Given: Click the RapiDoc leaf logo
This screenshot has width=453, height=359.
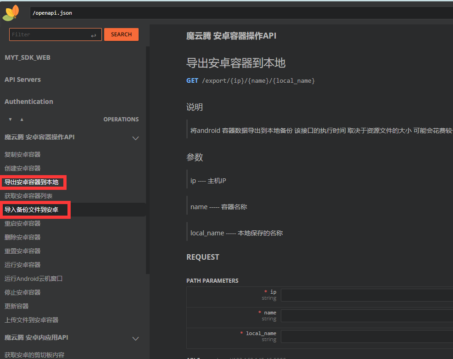Looking at the screenshot, I should point(11,13).
